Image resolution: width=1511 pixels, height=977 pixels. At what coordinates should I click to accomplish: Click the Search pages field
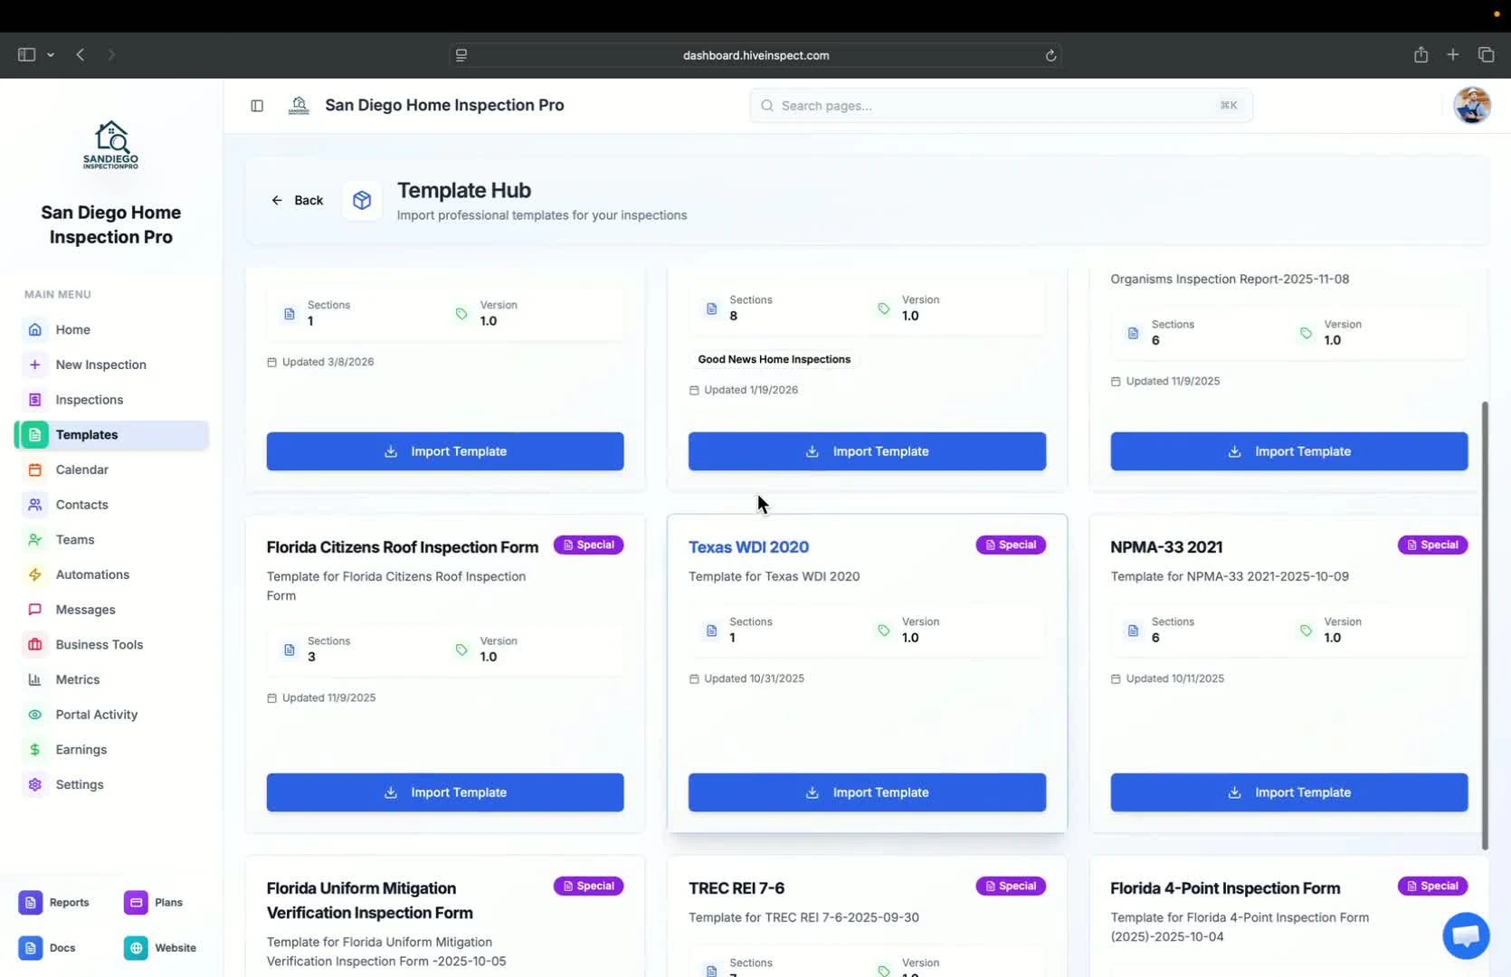(1001, 106)
